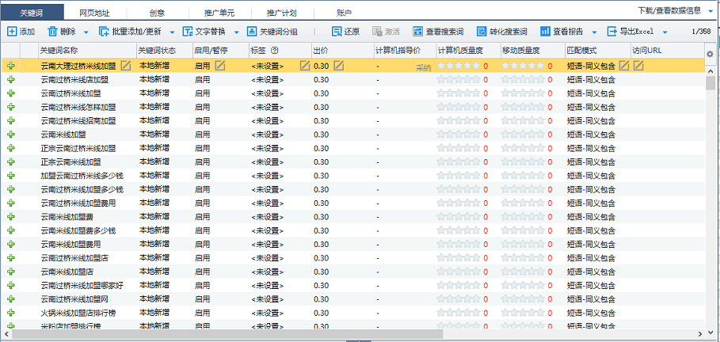Switch to the 推广计划 tab
Viewport: 720px width, 342px height.
coord(282,13)
